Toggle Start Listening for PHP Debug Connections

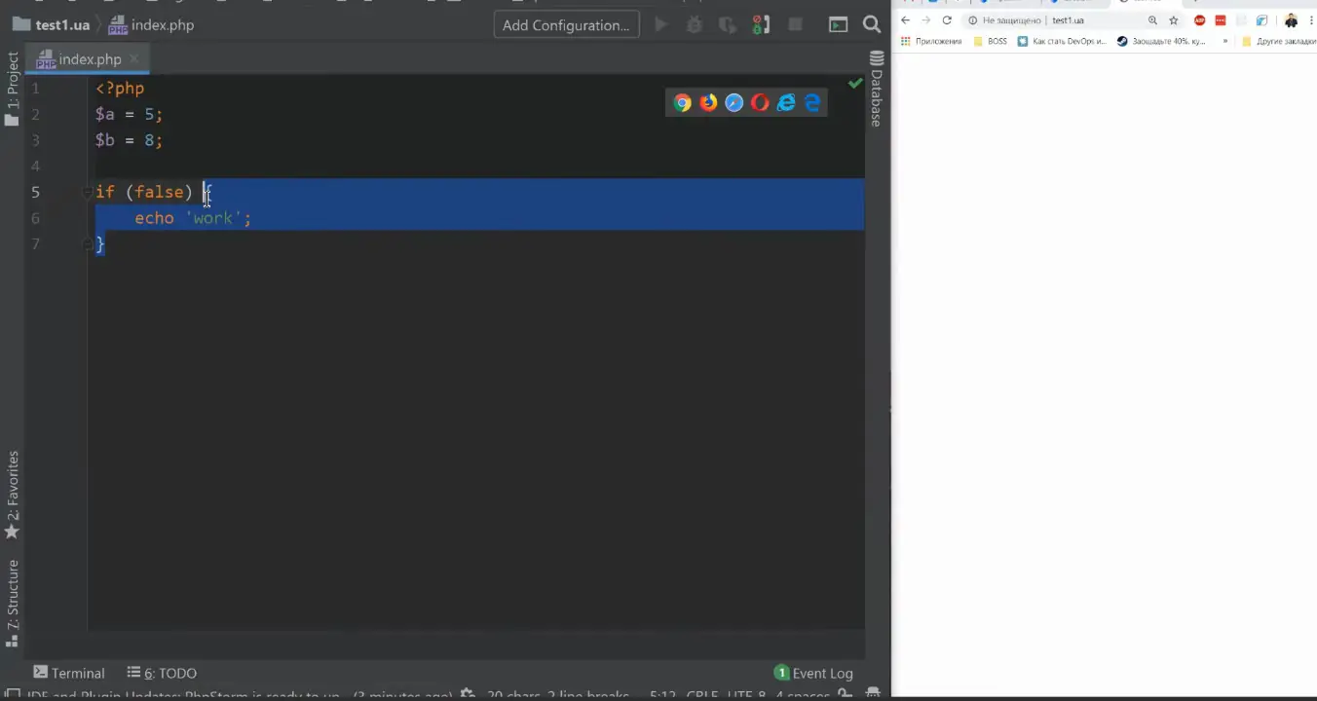[761, 25]
